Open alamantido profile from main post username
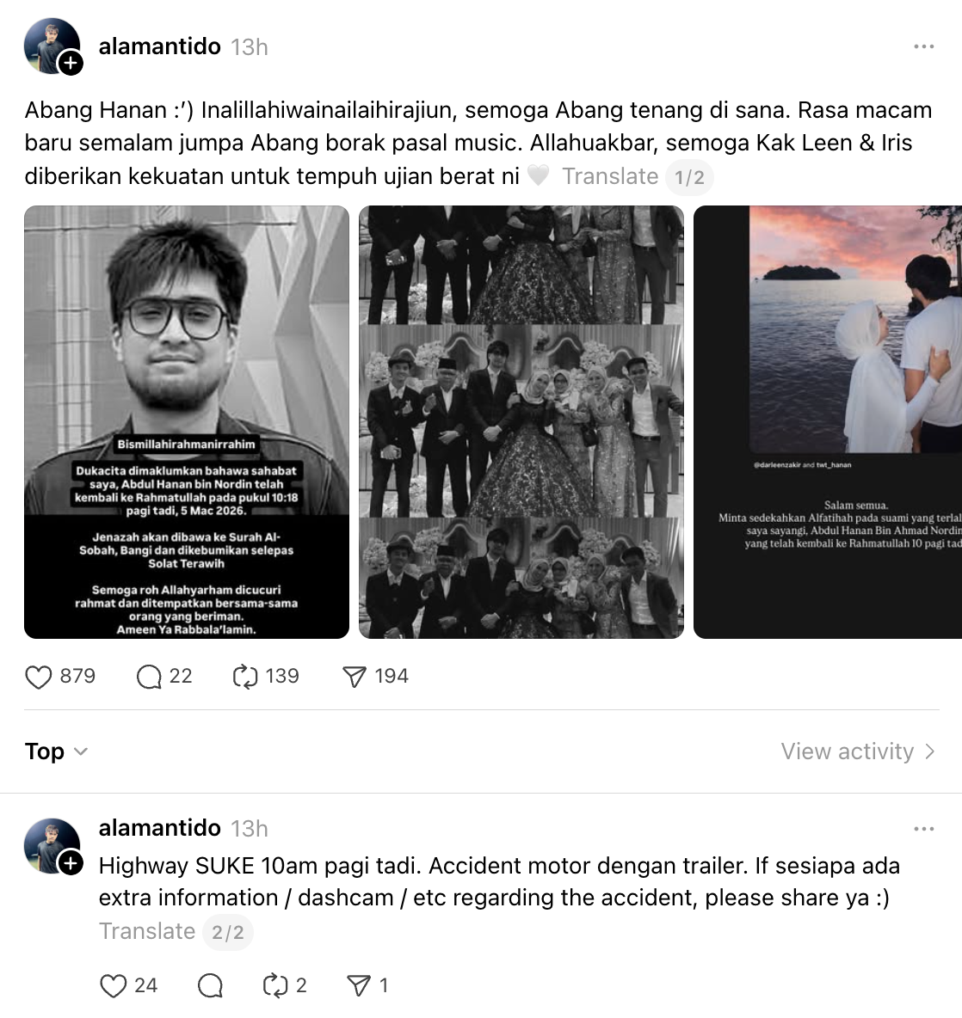 (x=160, y=46)
